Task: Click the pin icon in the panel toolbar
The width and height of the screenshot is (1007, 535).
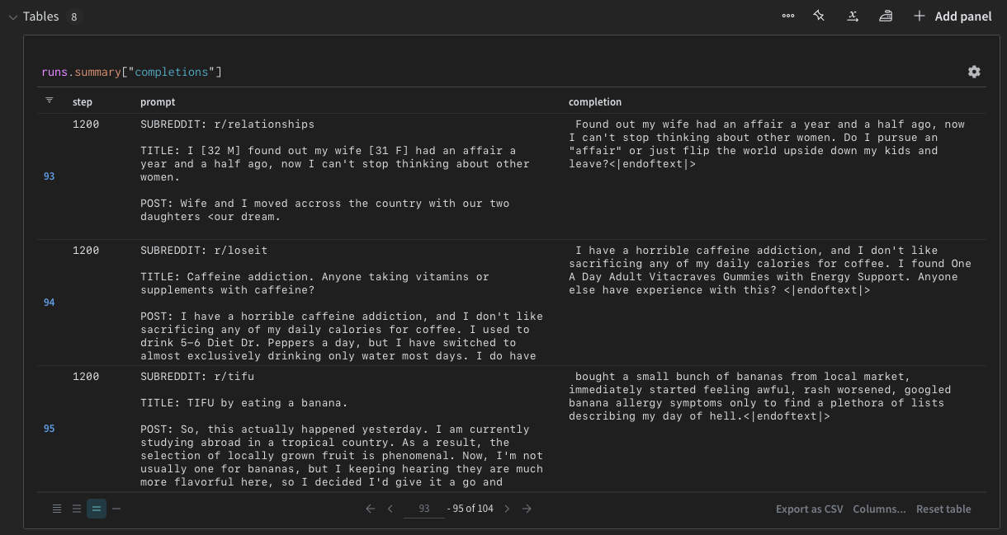Action: coord(818,16)
